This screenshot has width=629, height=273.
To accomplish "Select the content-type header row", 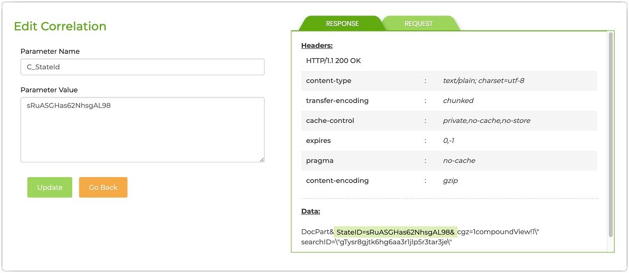I will [449, 81].
